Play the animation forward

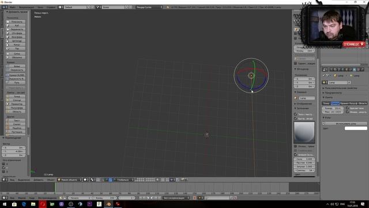pyautogui.click(x=152, y=198)
